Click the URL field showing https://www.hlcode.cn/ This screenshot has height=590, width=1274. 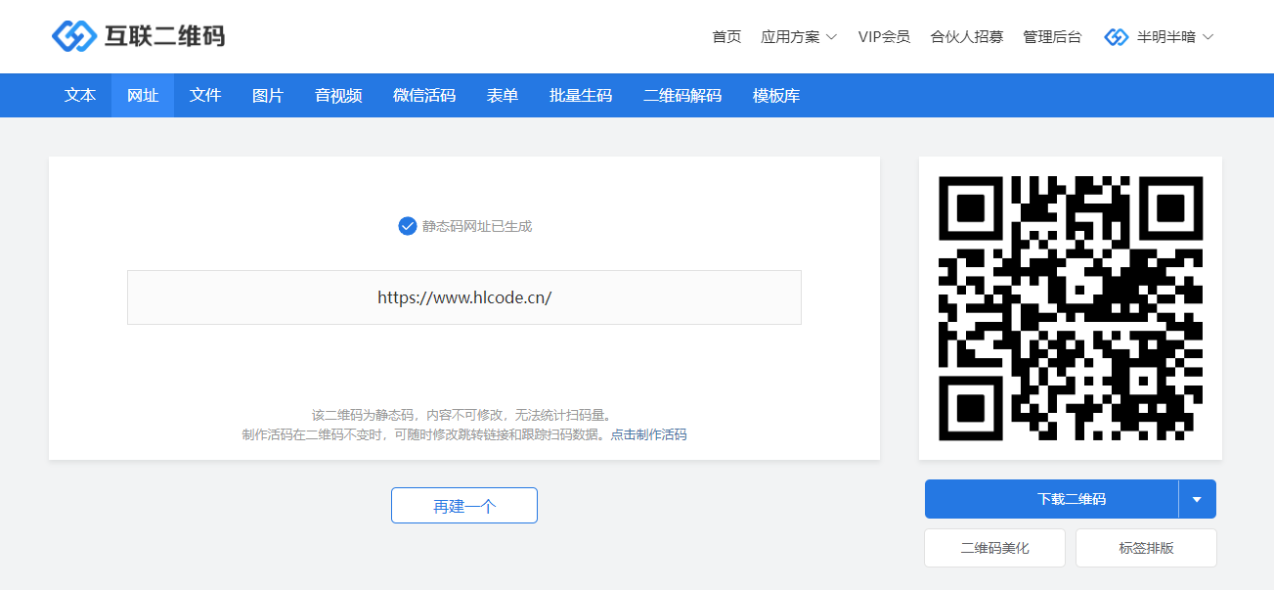pos(464,297)
